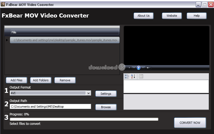This screenshot has height=134, width=214.
Task: Sort property grid alphabetically A-Z
Action: pos(133,76)
